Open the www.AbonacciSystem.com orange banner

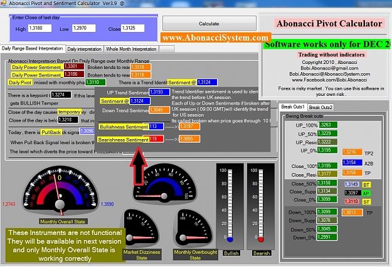tap(216, 38)
